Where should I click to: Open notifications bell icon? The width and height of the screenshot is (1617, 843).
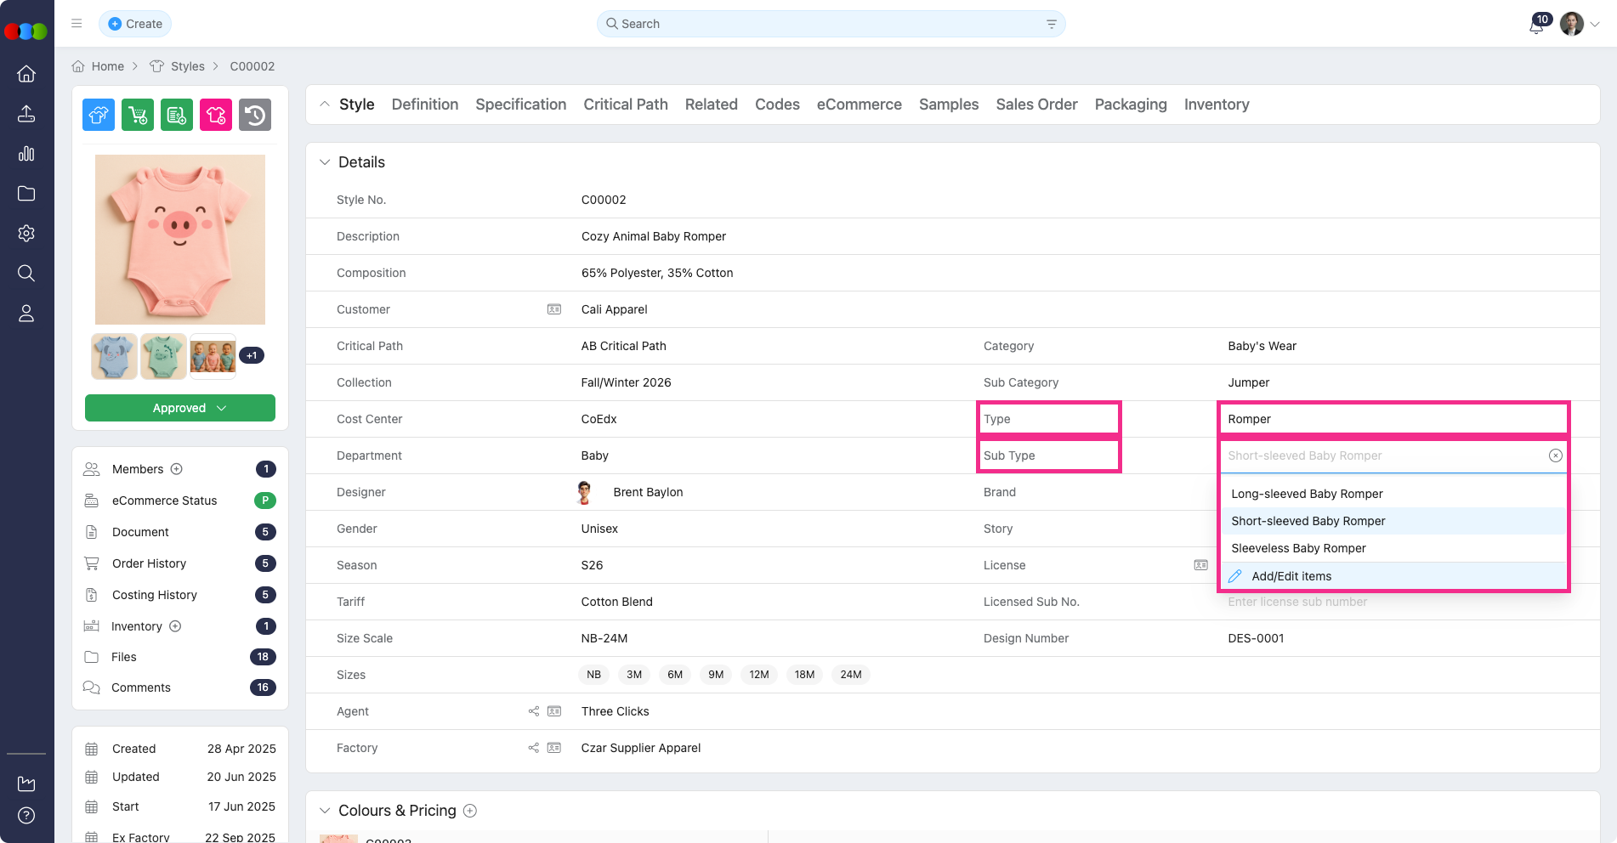(x=1536, y=25)
